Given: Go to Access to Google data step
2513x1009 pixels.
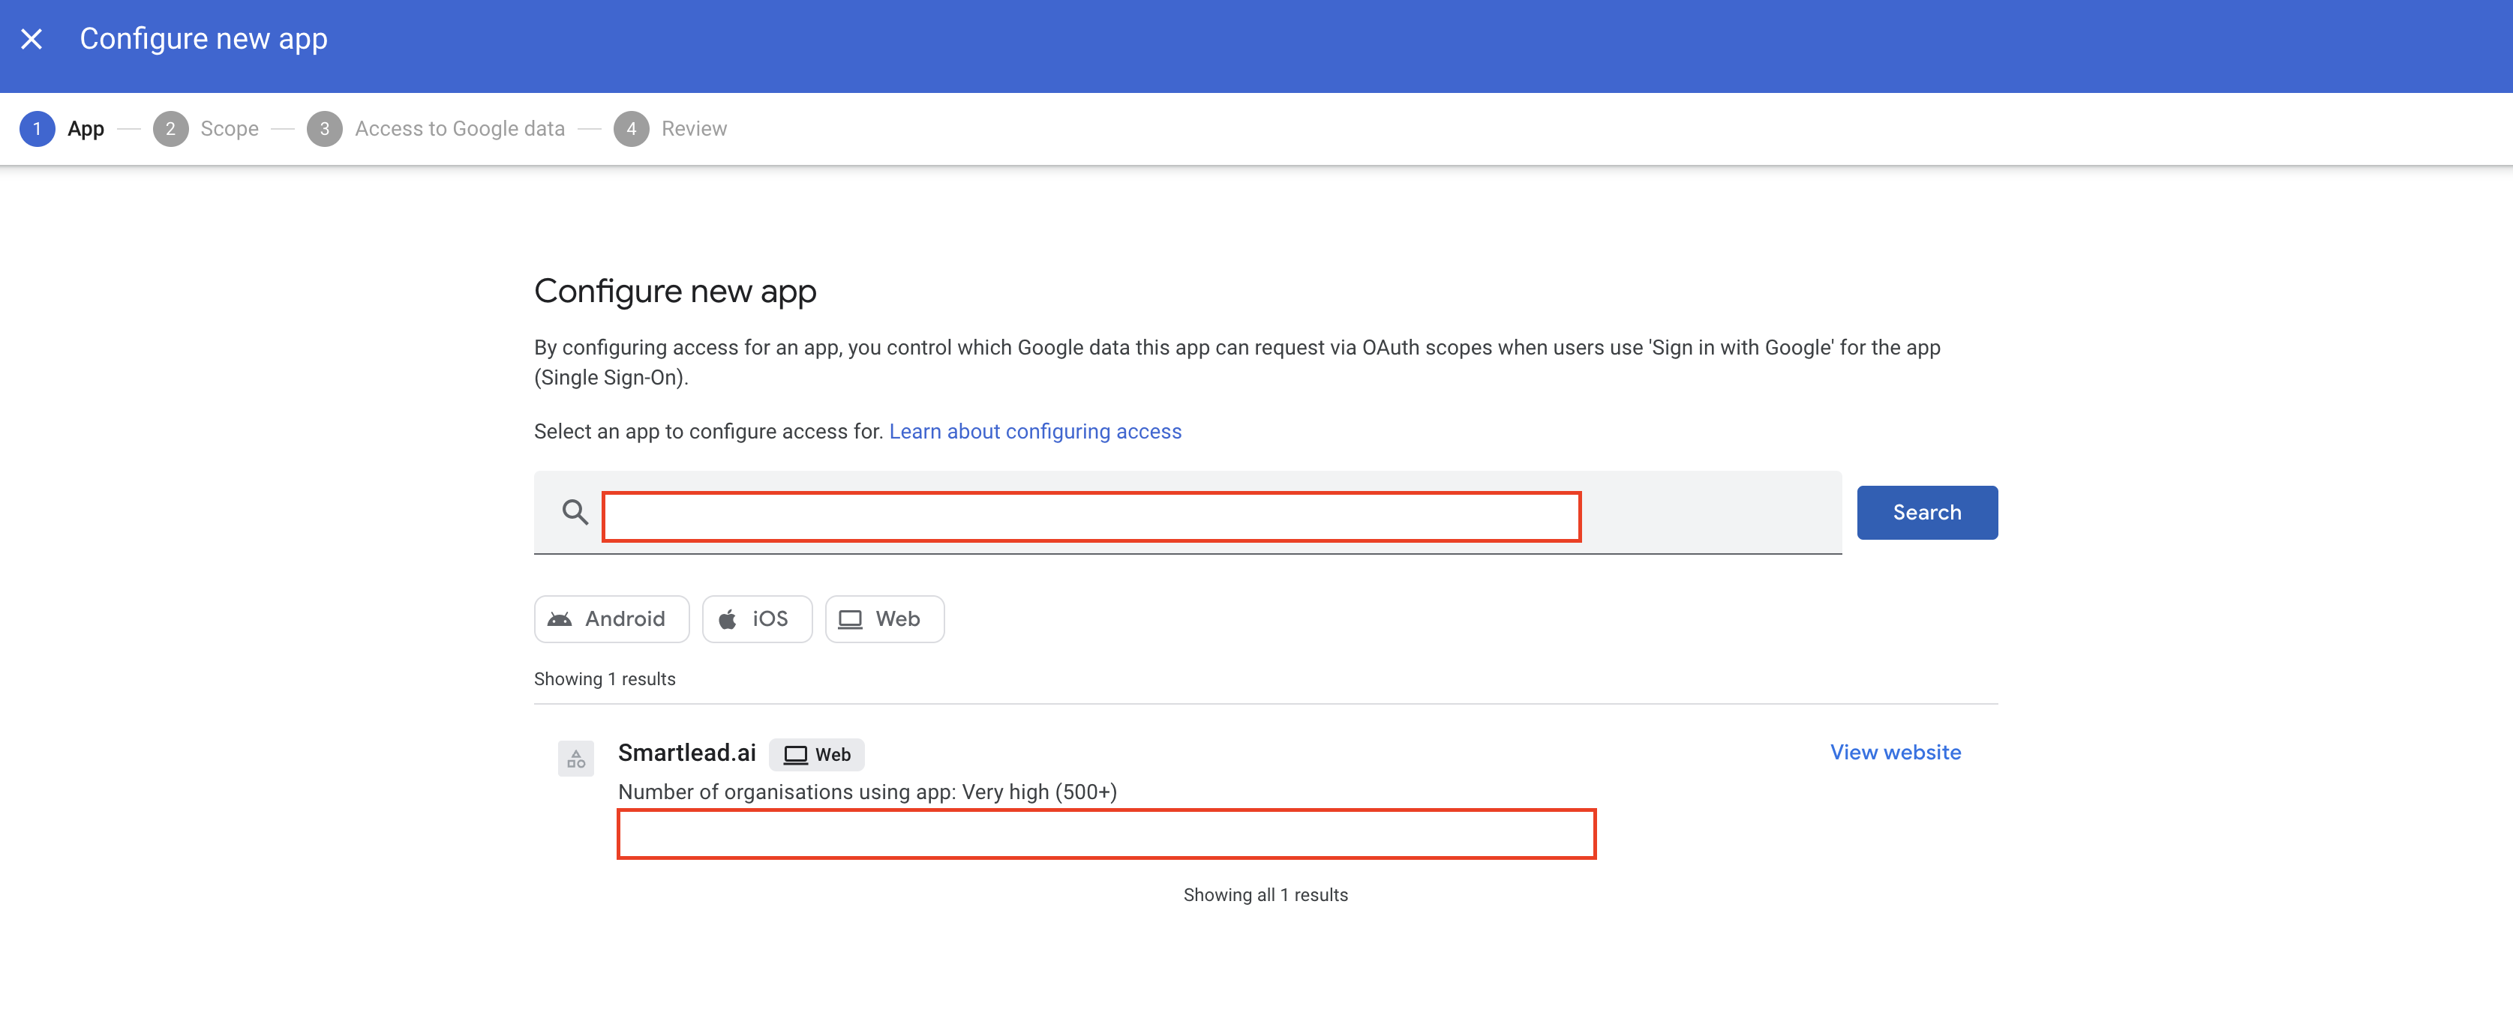Looking at the screenshot, I should (460, 129).
